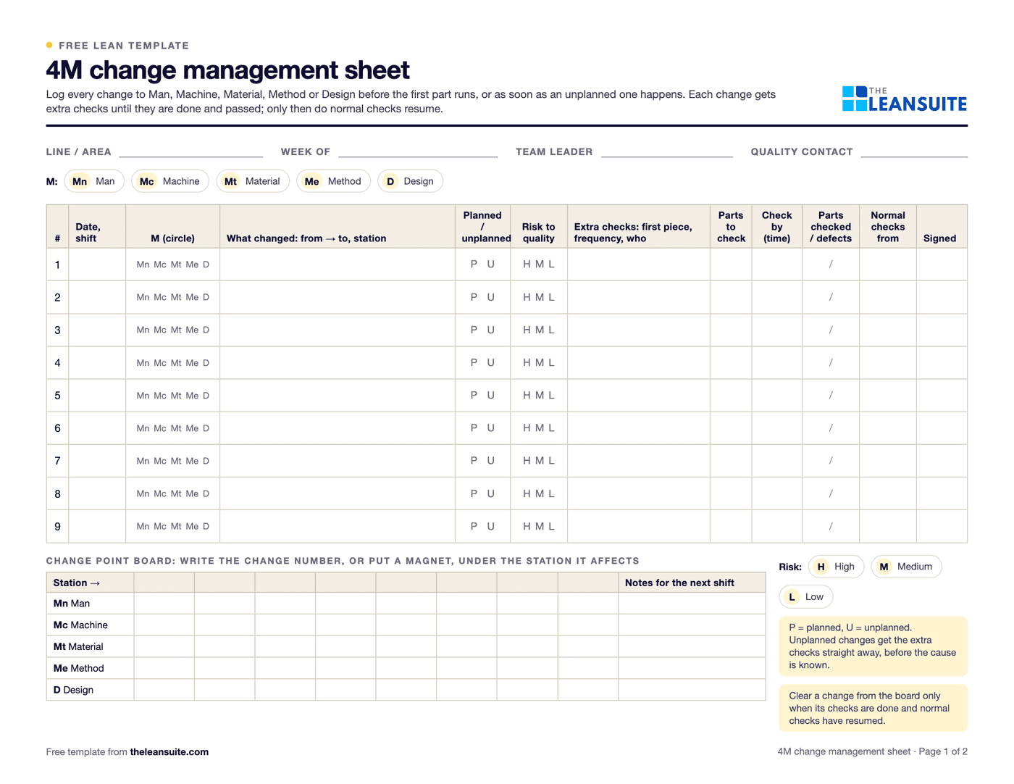Click the Week Of blank field
The height and width of the screenshot is (784, 1014).
tap(418, 151)
